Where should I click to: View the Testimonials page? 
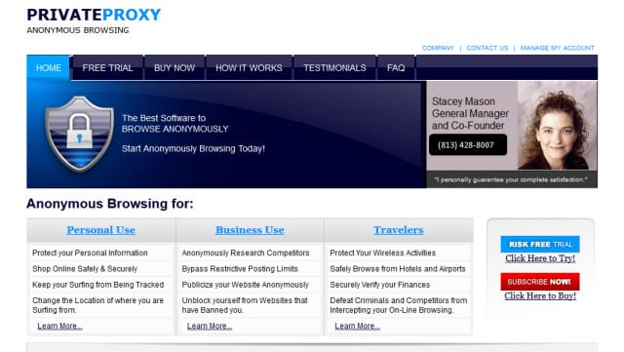[334, 68]
